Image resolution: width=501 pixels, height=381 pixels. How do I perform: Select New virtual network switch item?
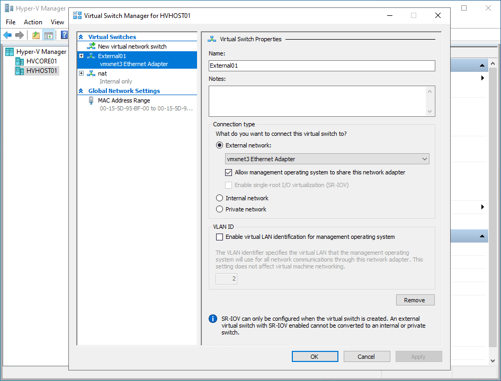coord(132,47)
